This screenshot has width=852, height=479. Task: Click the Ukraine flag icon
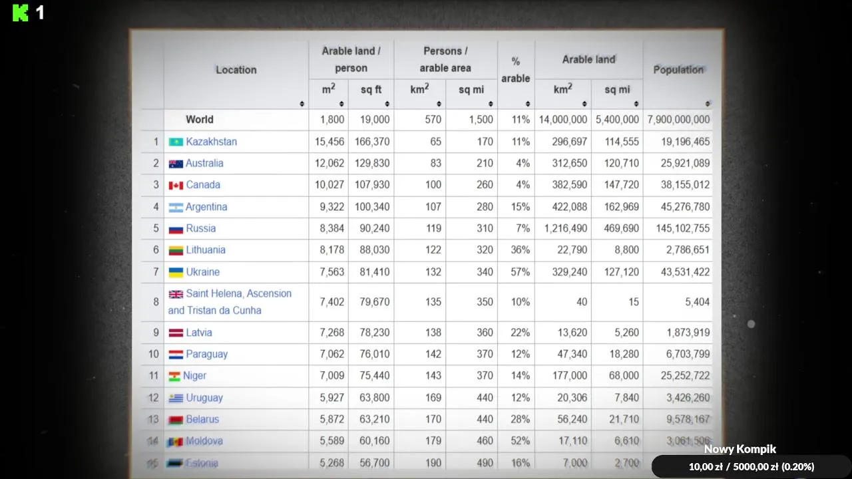coord(176,272)
